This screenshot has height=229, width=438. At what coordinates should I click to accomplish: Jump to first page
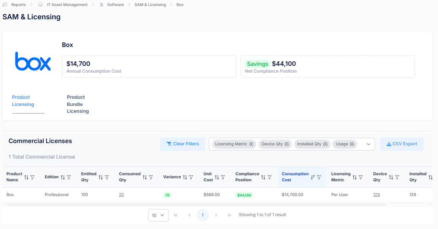tap(175, 215)
